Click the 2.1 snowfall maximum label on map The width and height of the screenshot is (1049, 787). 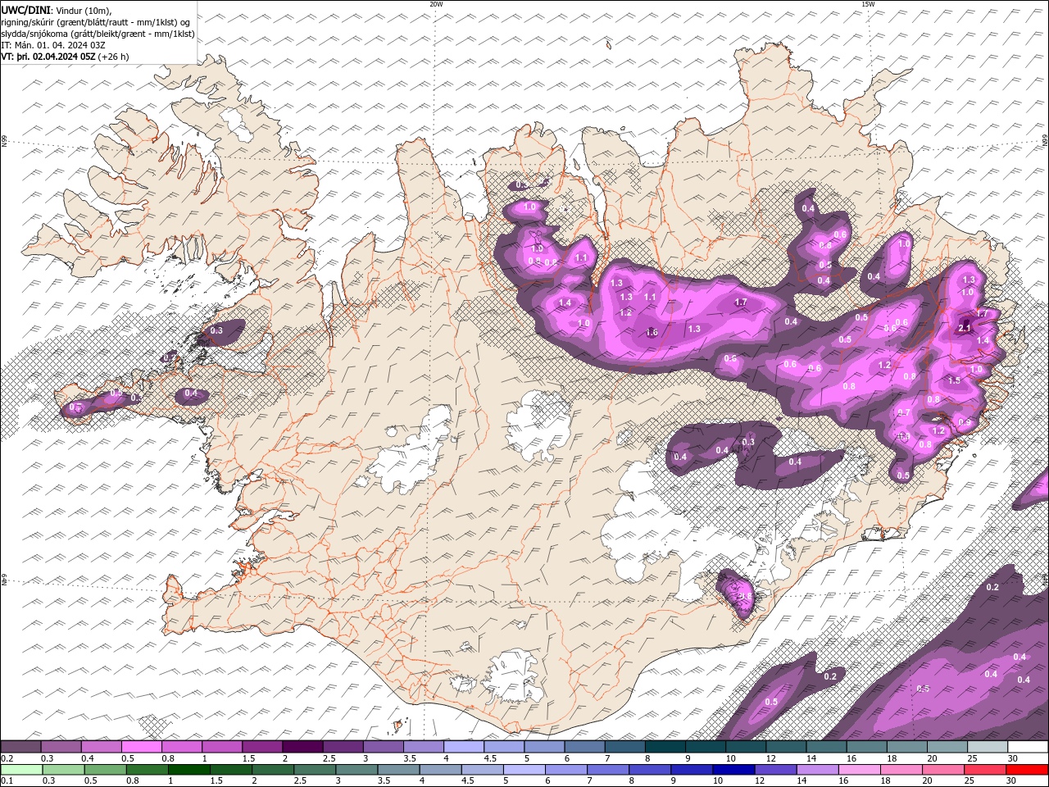[965, 328]
